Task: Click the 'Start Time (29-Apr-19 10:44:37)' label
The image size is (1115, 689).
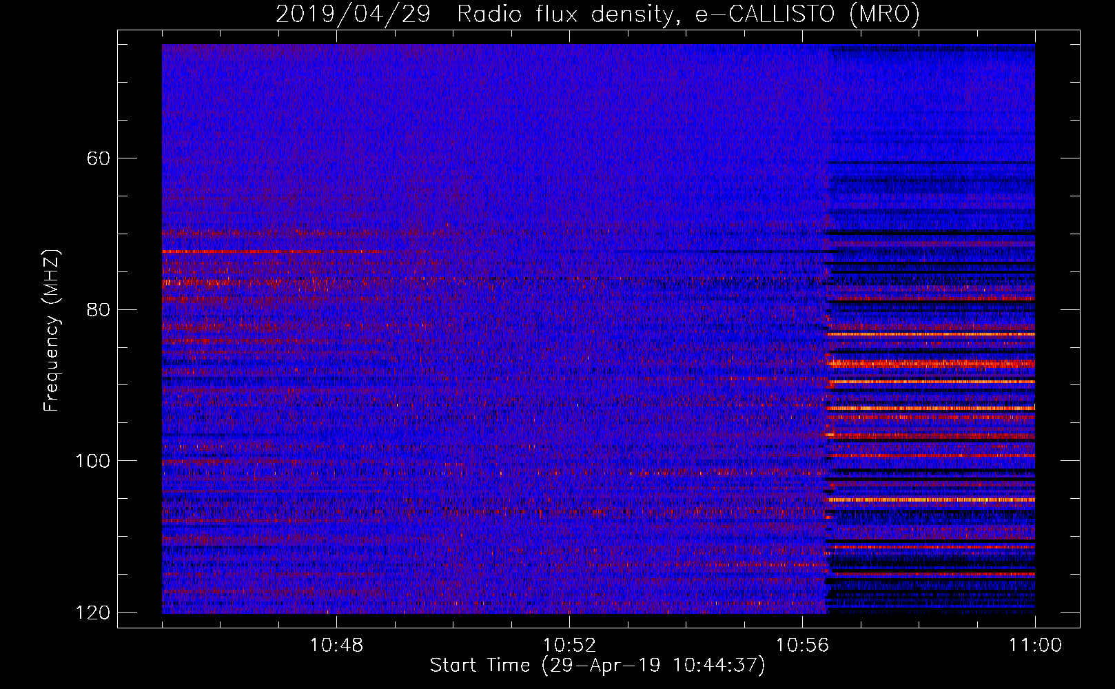Action: tap(597, 666)
